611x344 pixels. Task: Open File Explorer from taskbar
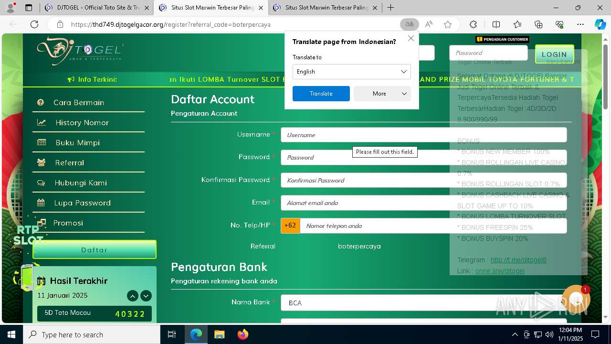pos(219,334)
